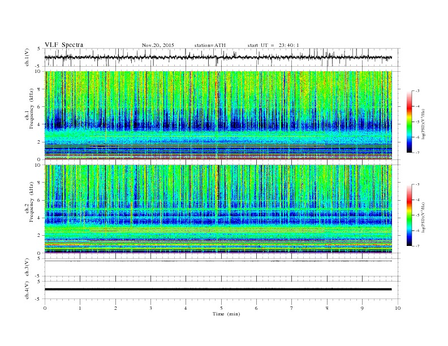Click the ch.1 spectrogram '2' kHz tick label

(x=40, y=142)
